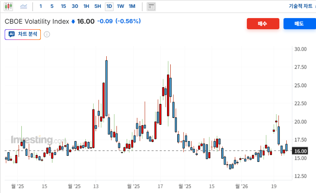Click the 19 date label on the time axis

274,186
